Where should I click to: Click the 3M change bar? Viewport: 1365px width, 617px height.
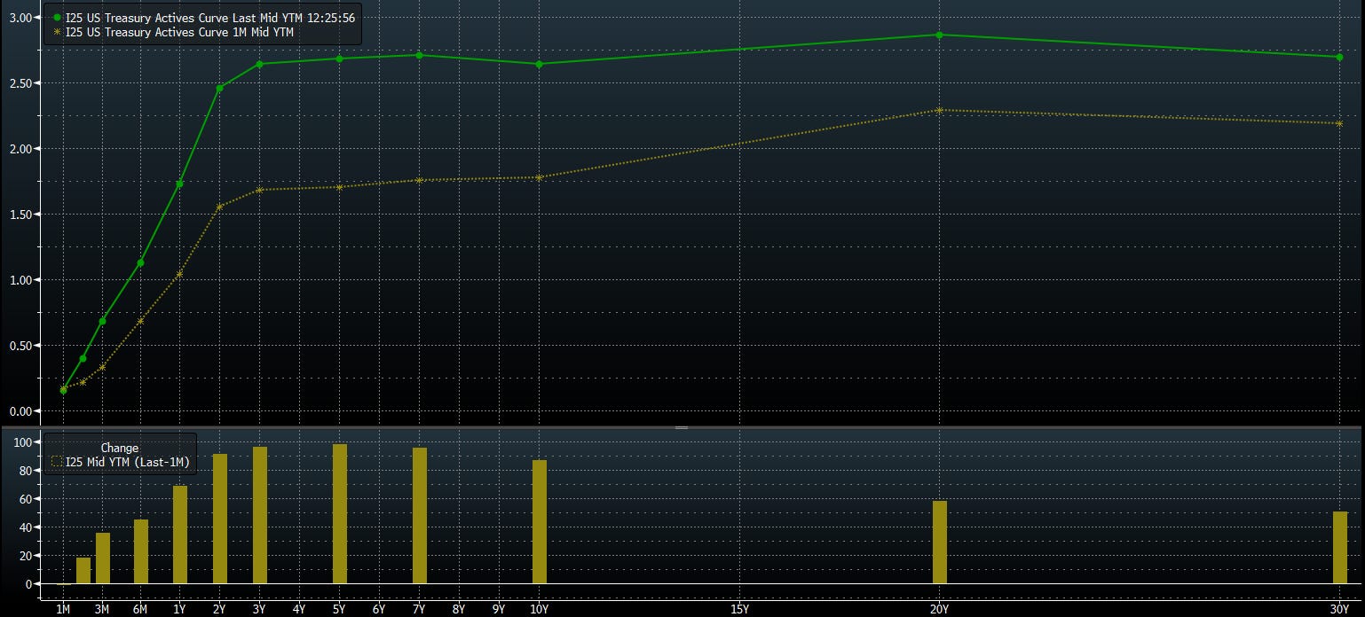click(x=103, y=558)
